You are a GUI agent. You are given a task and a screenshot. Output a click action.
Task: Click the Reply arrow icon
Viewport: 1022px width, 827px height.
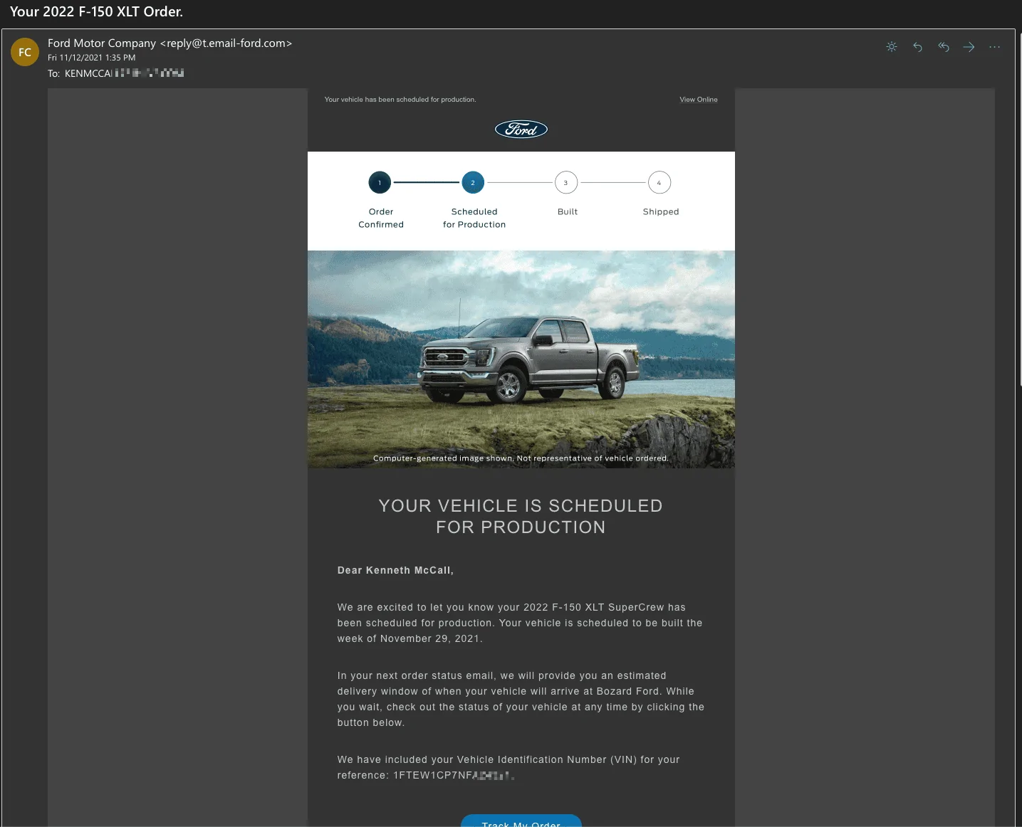pos(917,47)
